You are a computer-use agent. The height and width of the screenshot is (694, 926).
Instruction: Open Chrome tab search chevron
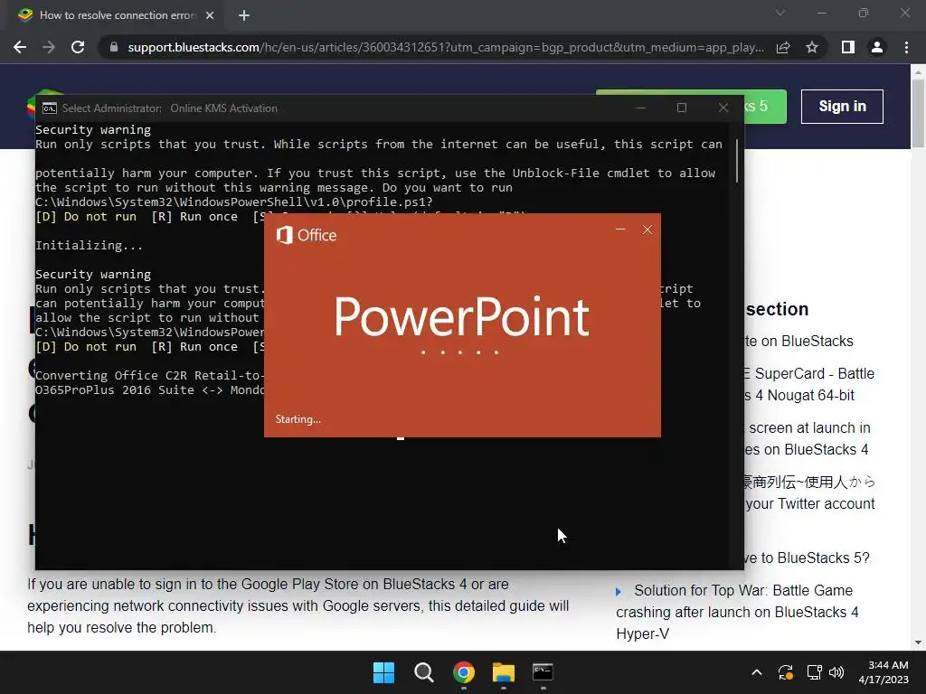pos(780,13)
